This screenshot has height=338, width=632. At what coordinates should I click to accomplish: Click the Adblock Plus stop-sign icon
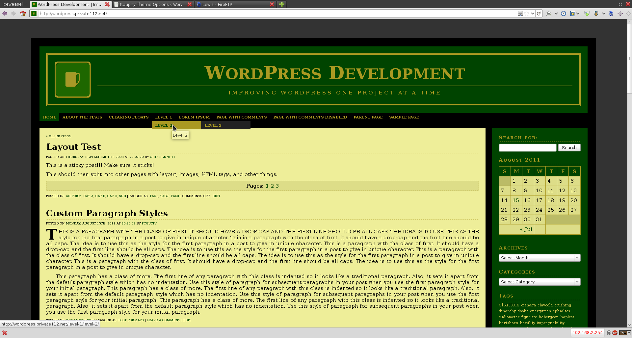[x=615, y=333]
